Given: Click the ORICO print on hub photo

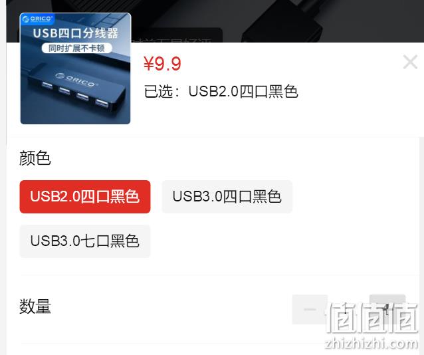Looking at the screenshot, I should (75, 79).
